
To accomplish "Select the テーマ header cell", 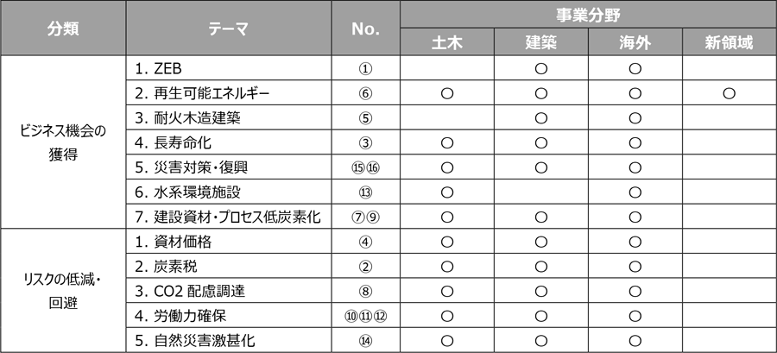I will coord(229,28).
